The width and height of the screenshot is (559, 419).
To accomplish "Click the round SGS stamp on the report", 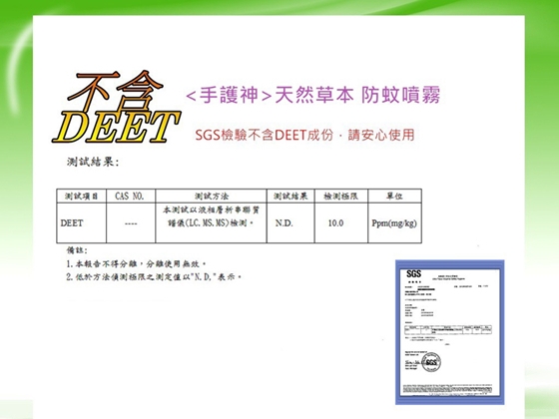I will click(x=432, y=362).
